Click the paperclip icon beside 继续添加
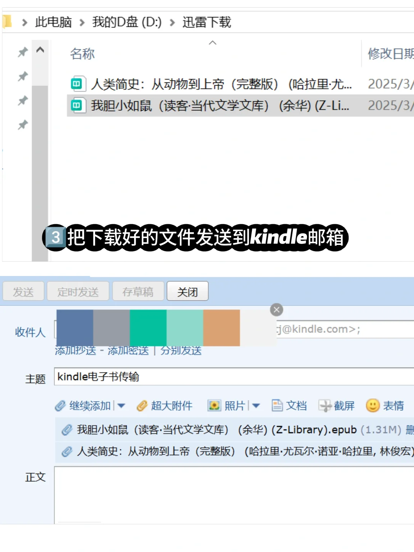This screenshot has width=414, height=552. 60,406
